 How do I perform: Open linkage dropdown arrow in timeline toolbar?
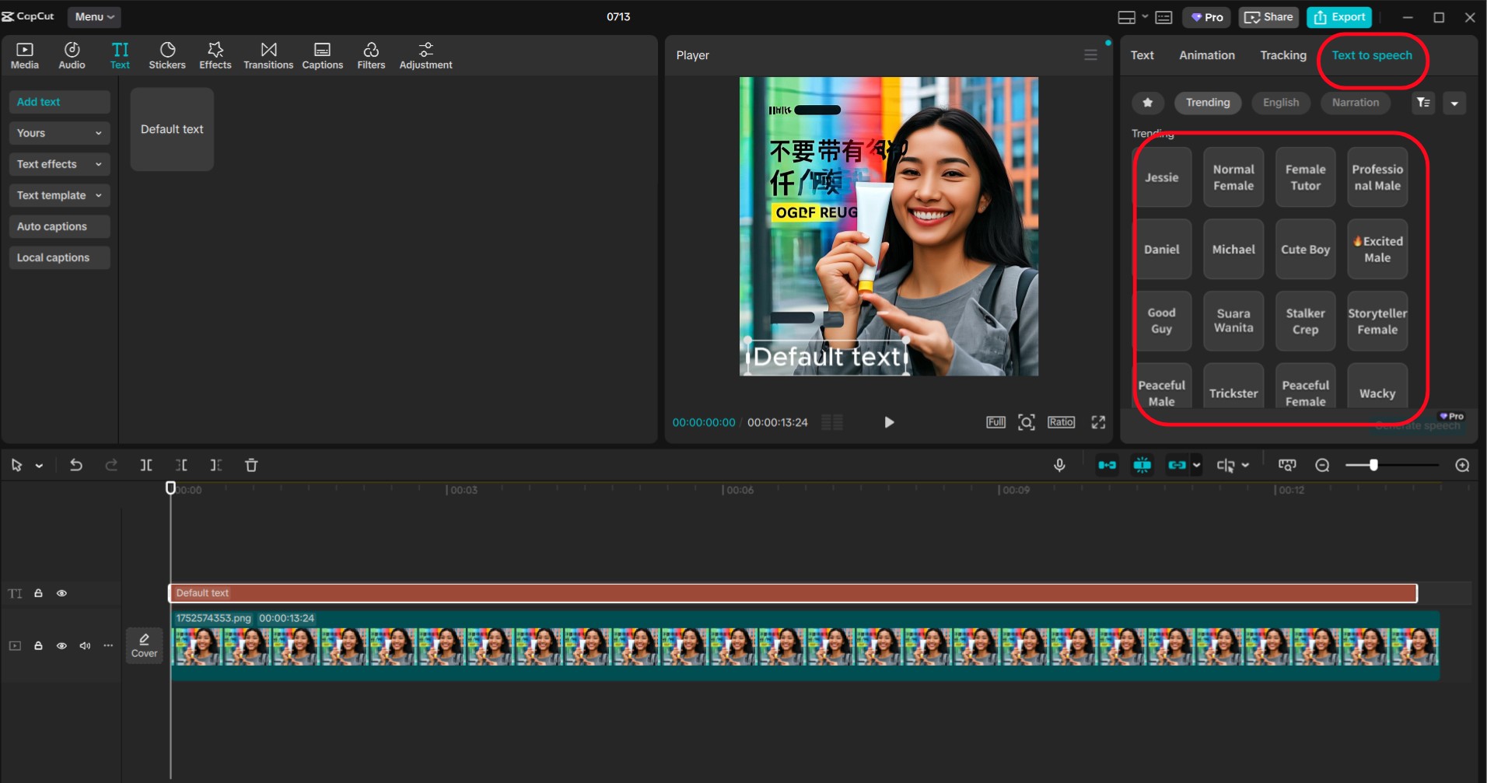coord(1196,465)
